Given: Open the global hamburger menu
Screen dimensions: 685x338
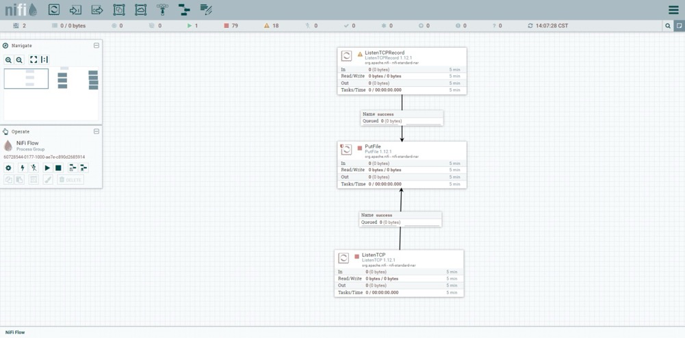Looking at the screenshot, I should tap(673, 10).
